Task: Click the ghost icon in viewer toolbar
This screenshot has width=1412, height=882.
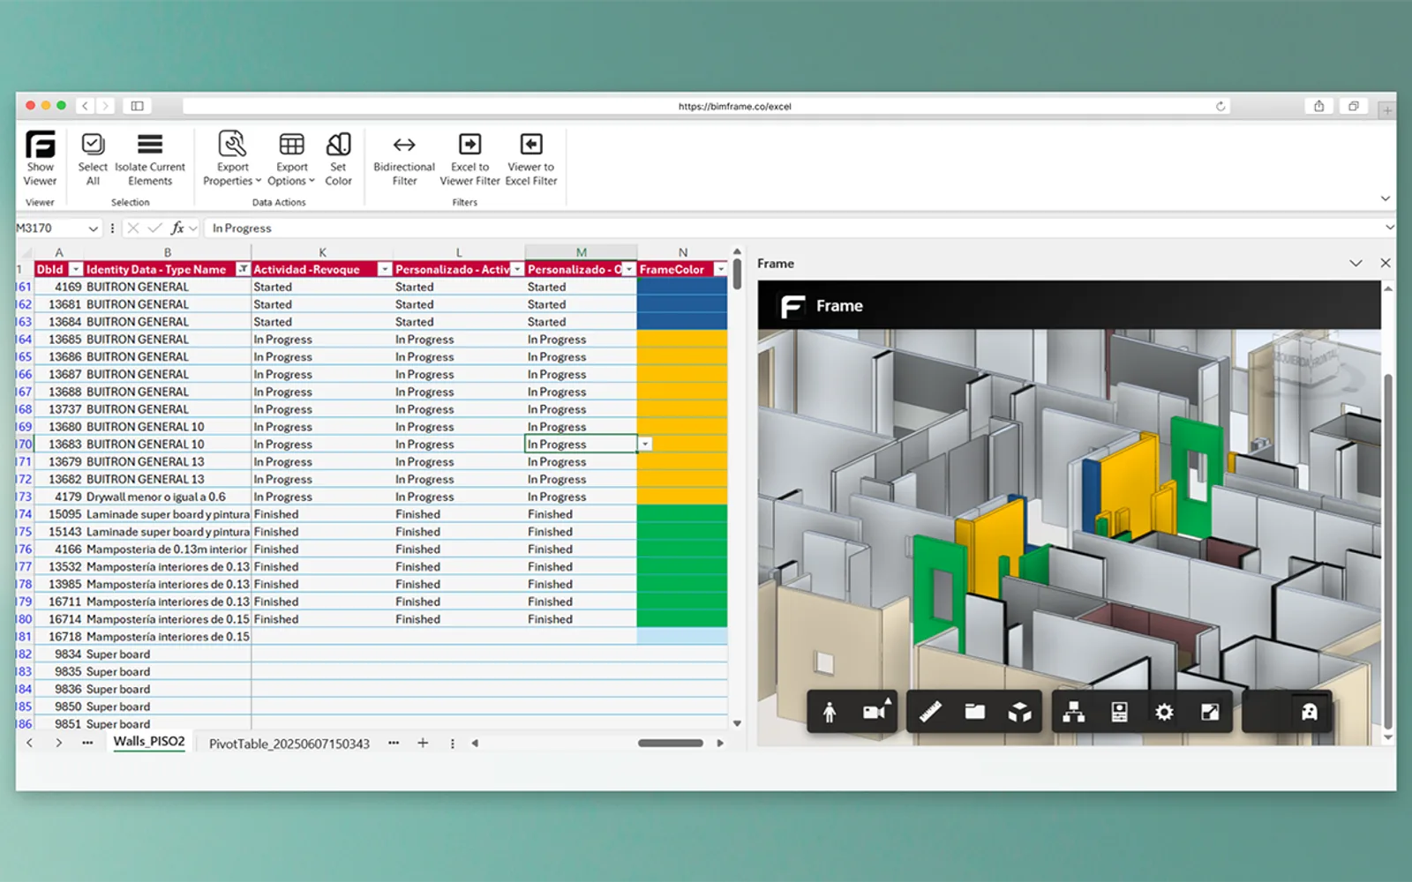Action: tap(1309, 712)
